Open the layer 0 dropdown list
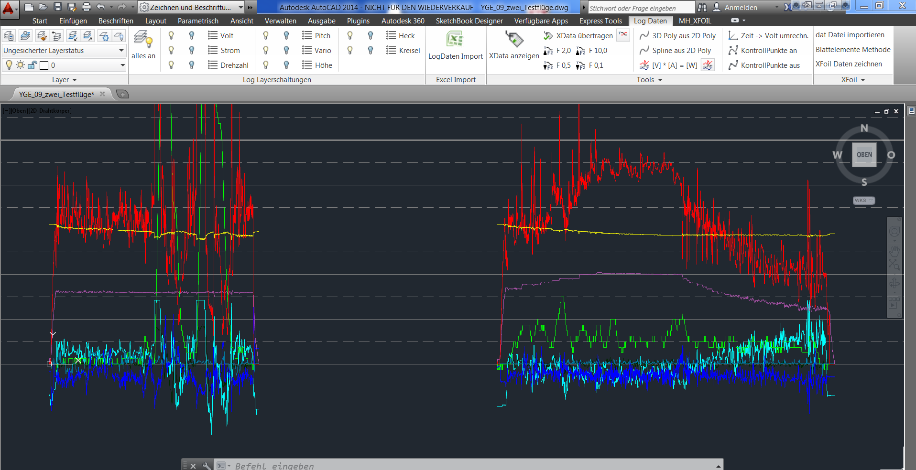 point(122,65)
